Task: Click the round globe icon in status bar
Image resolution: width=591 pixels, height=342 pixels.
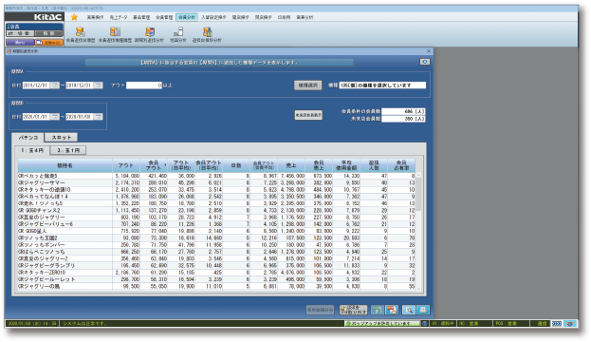Action: click(425, 324)
